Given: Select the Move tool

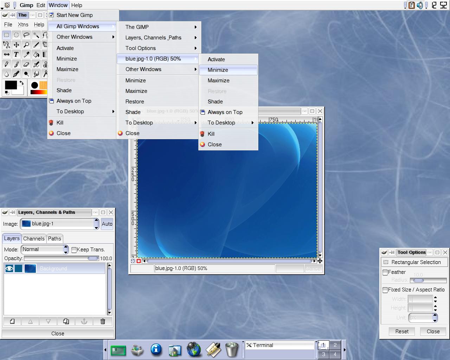Looking at the screenshot, I should coord(16,45).
